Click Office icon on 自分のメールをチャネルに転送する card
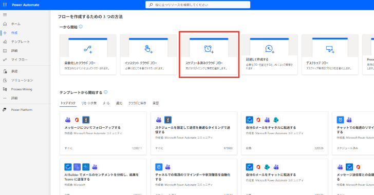The width and height of the screenshot is (374, 195). click(258, 120)
